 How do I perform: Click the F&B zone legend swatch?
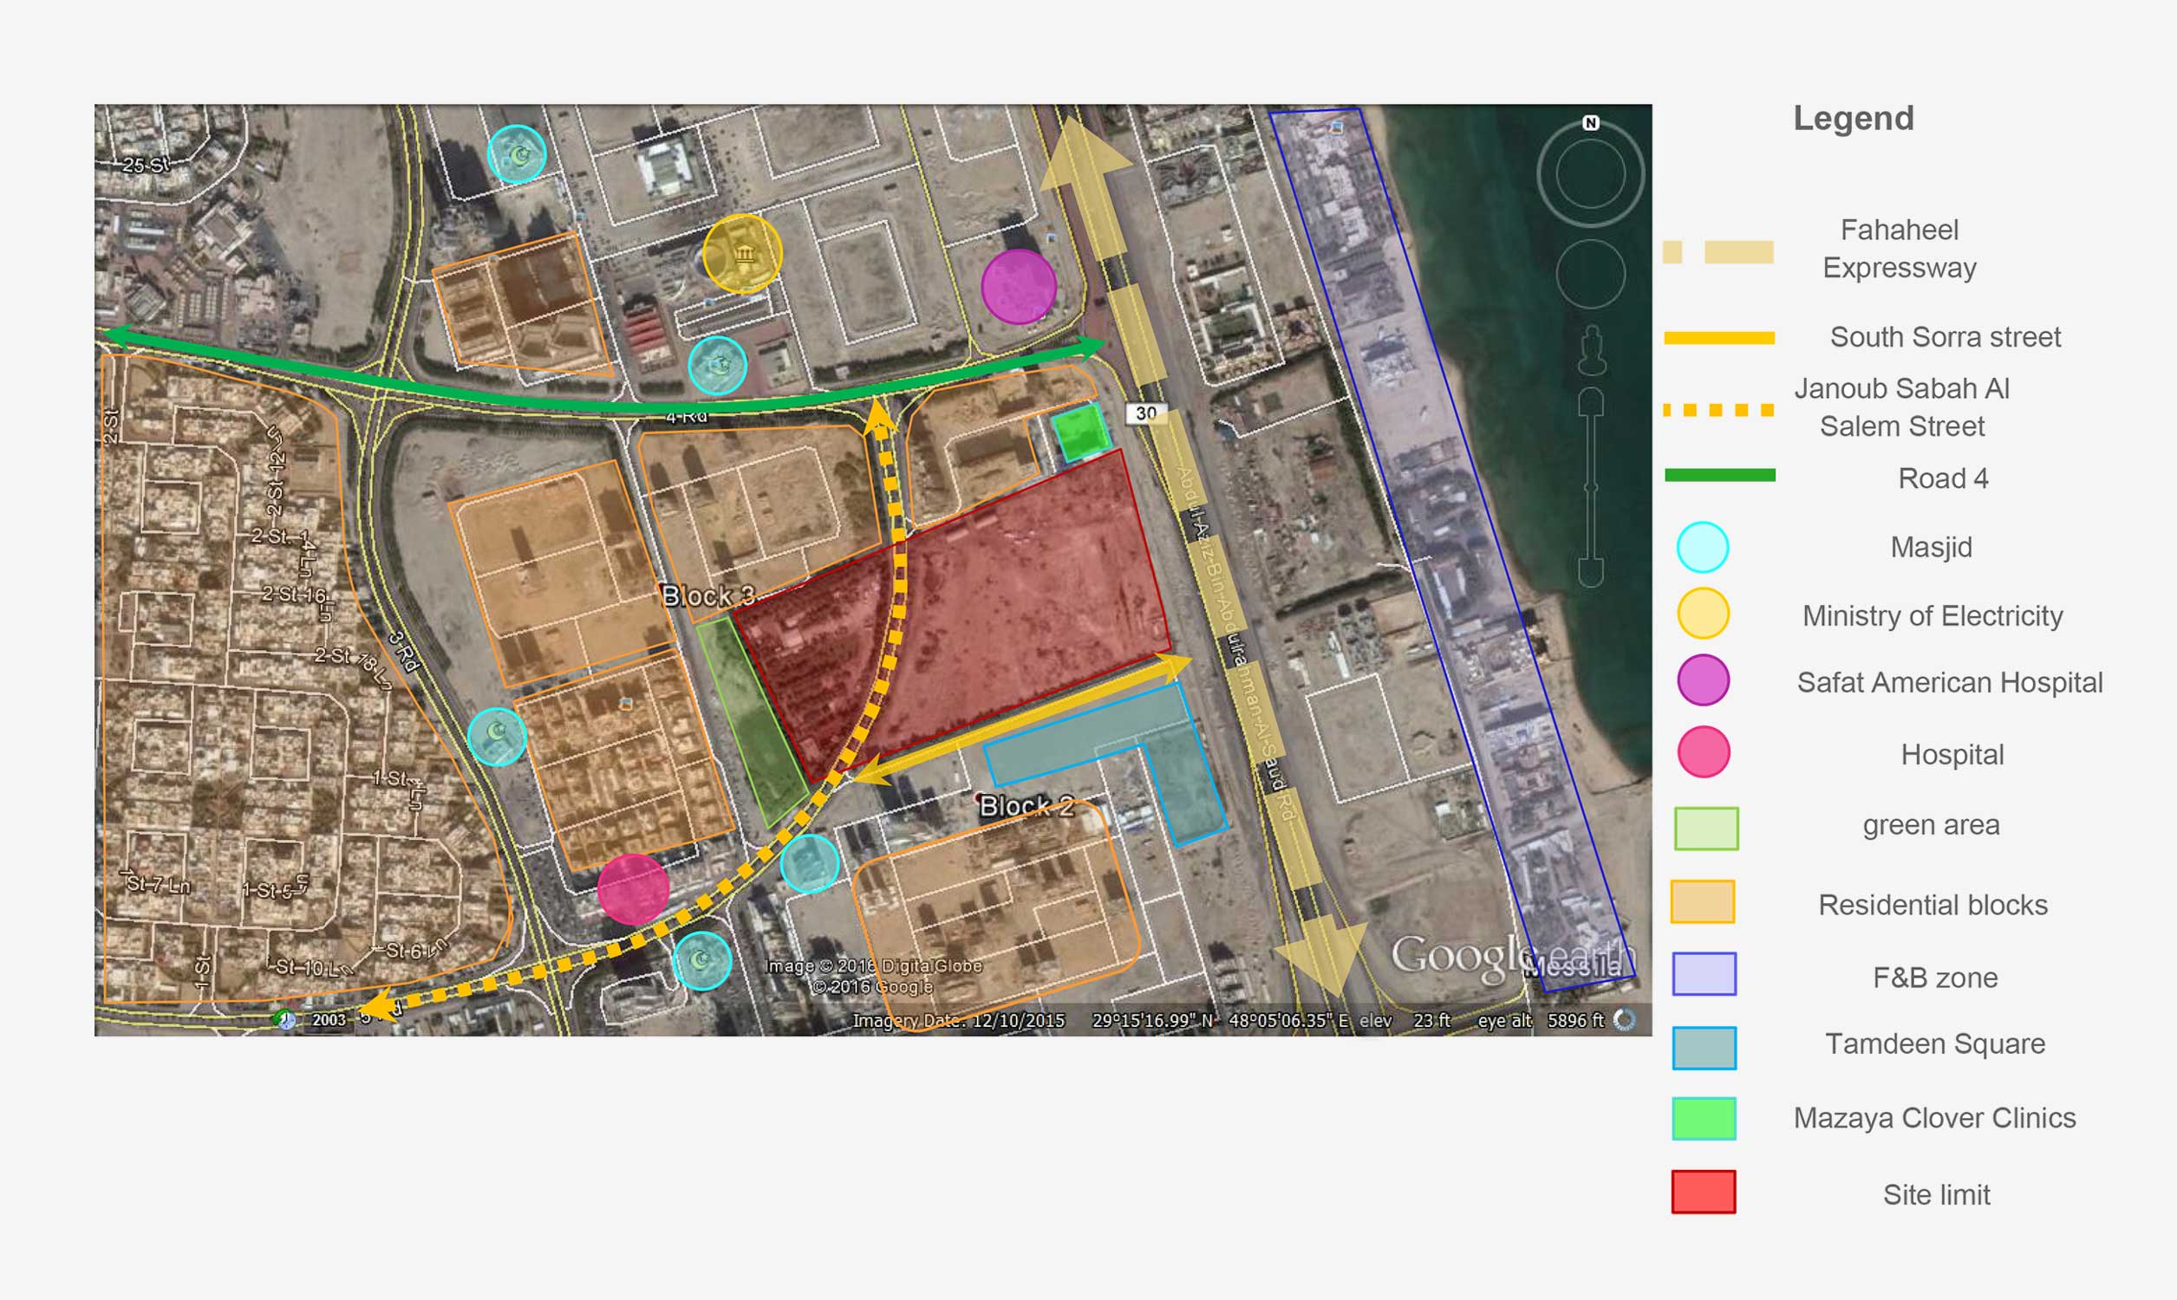(x=1703, y=973)
